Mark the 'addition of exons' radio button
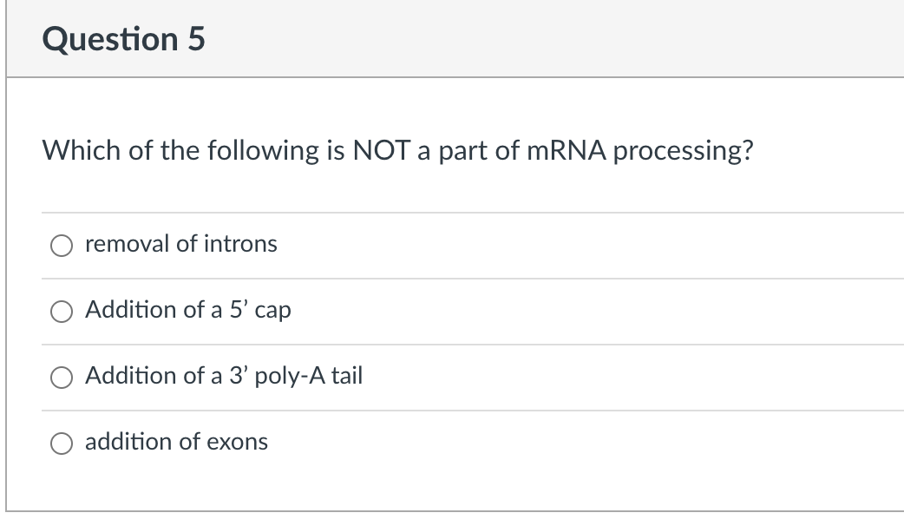The image size is (904, 526). [x=63, y=444]
